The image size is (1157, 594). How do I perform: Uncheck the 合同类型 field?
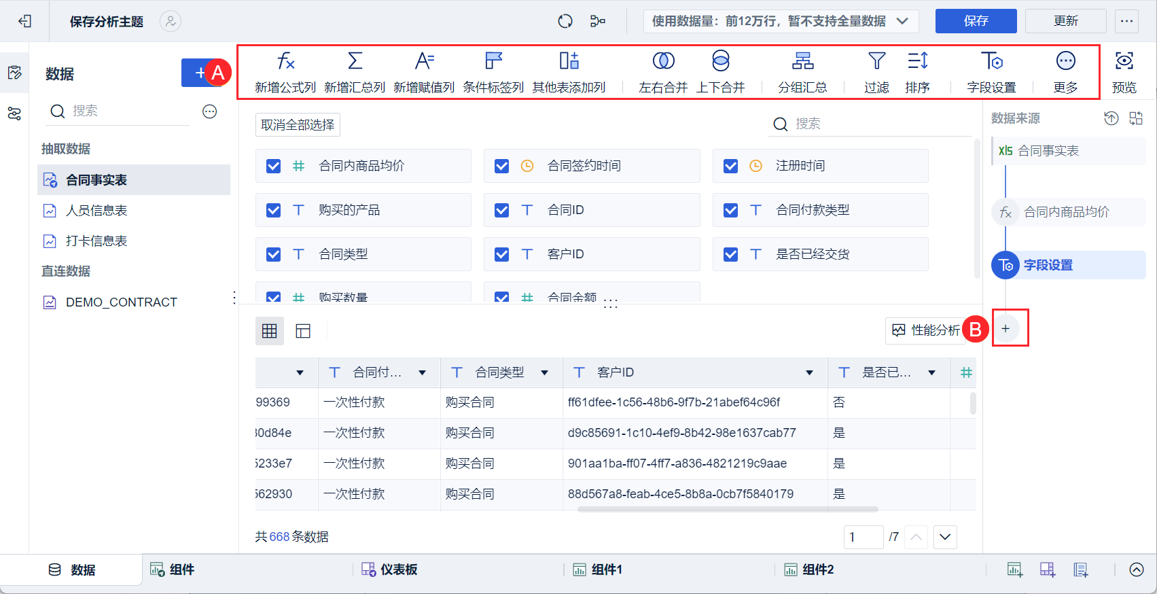pos(274,255)
